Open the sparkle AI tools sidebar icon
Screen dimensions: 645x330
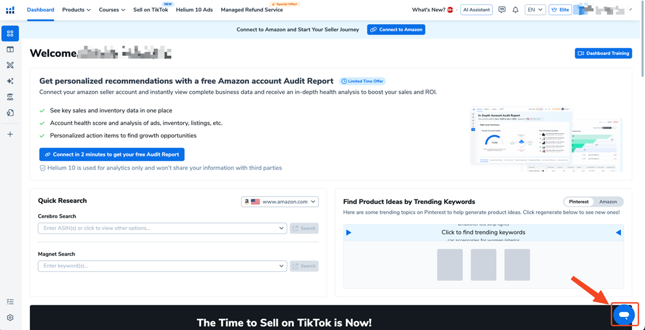10,81
